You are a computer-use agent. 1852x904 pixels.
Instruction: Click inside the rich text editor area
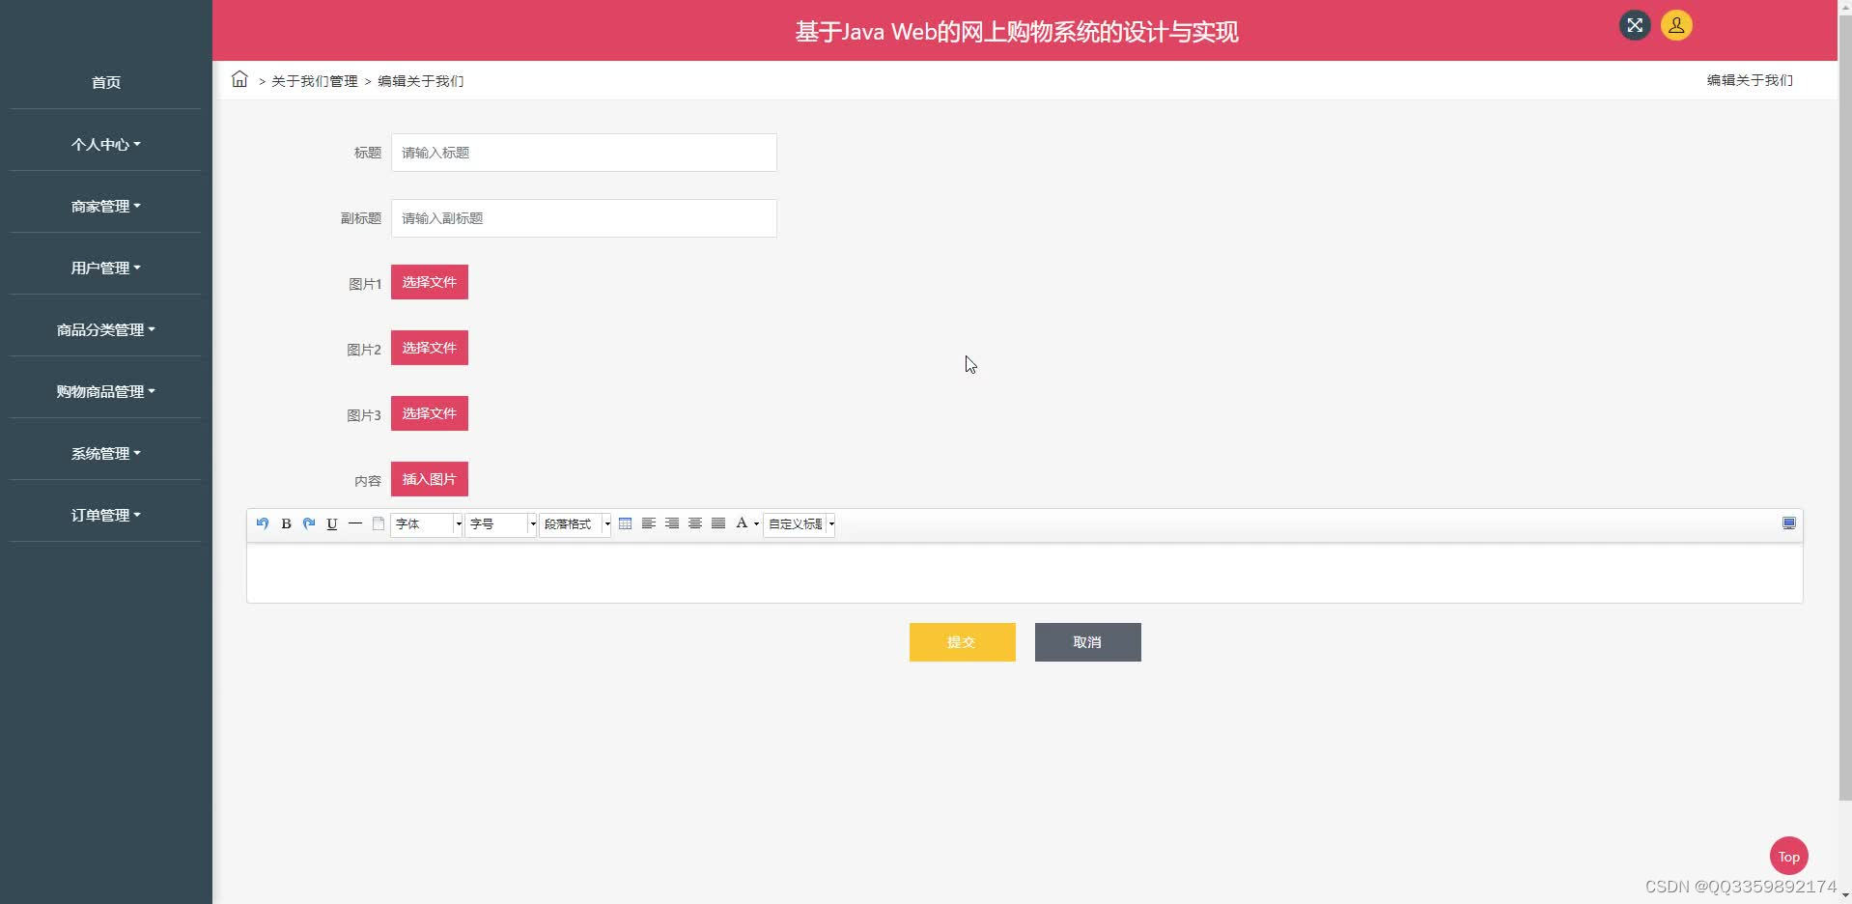[x=1024, y=573]
